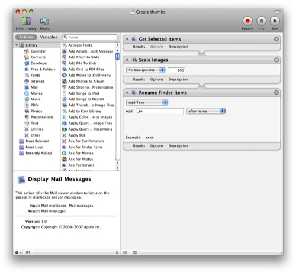Open the after name dropdown

click(205, 111)
